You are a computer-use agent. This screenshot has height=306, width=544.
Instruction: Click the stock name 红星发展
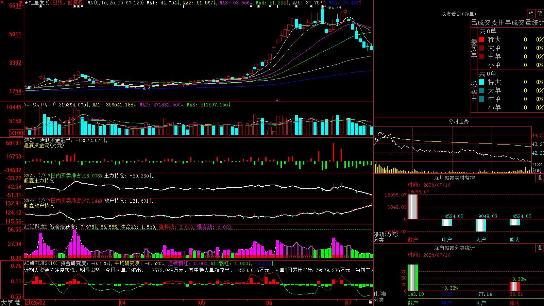pos(39,3)
